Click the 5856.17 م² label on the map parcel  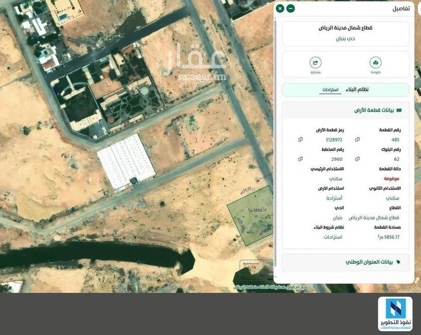tap(257, 210)
